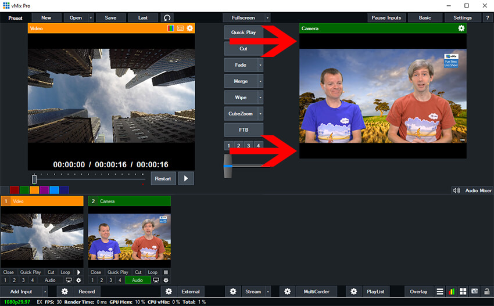Viewport: 494px width, 306px height.
Task: Click the snapshot camera icon in bottom bar
Action: pos(474,291)
